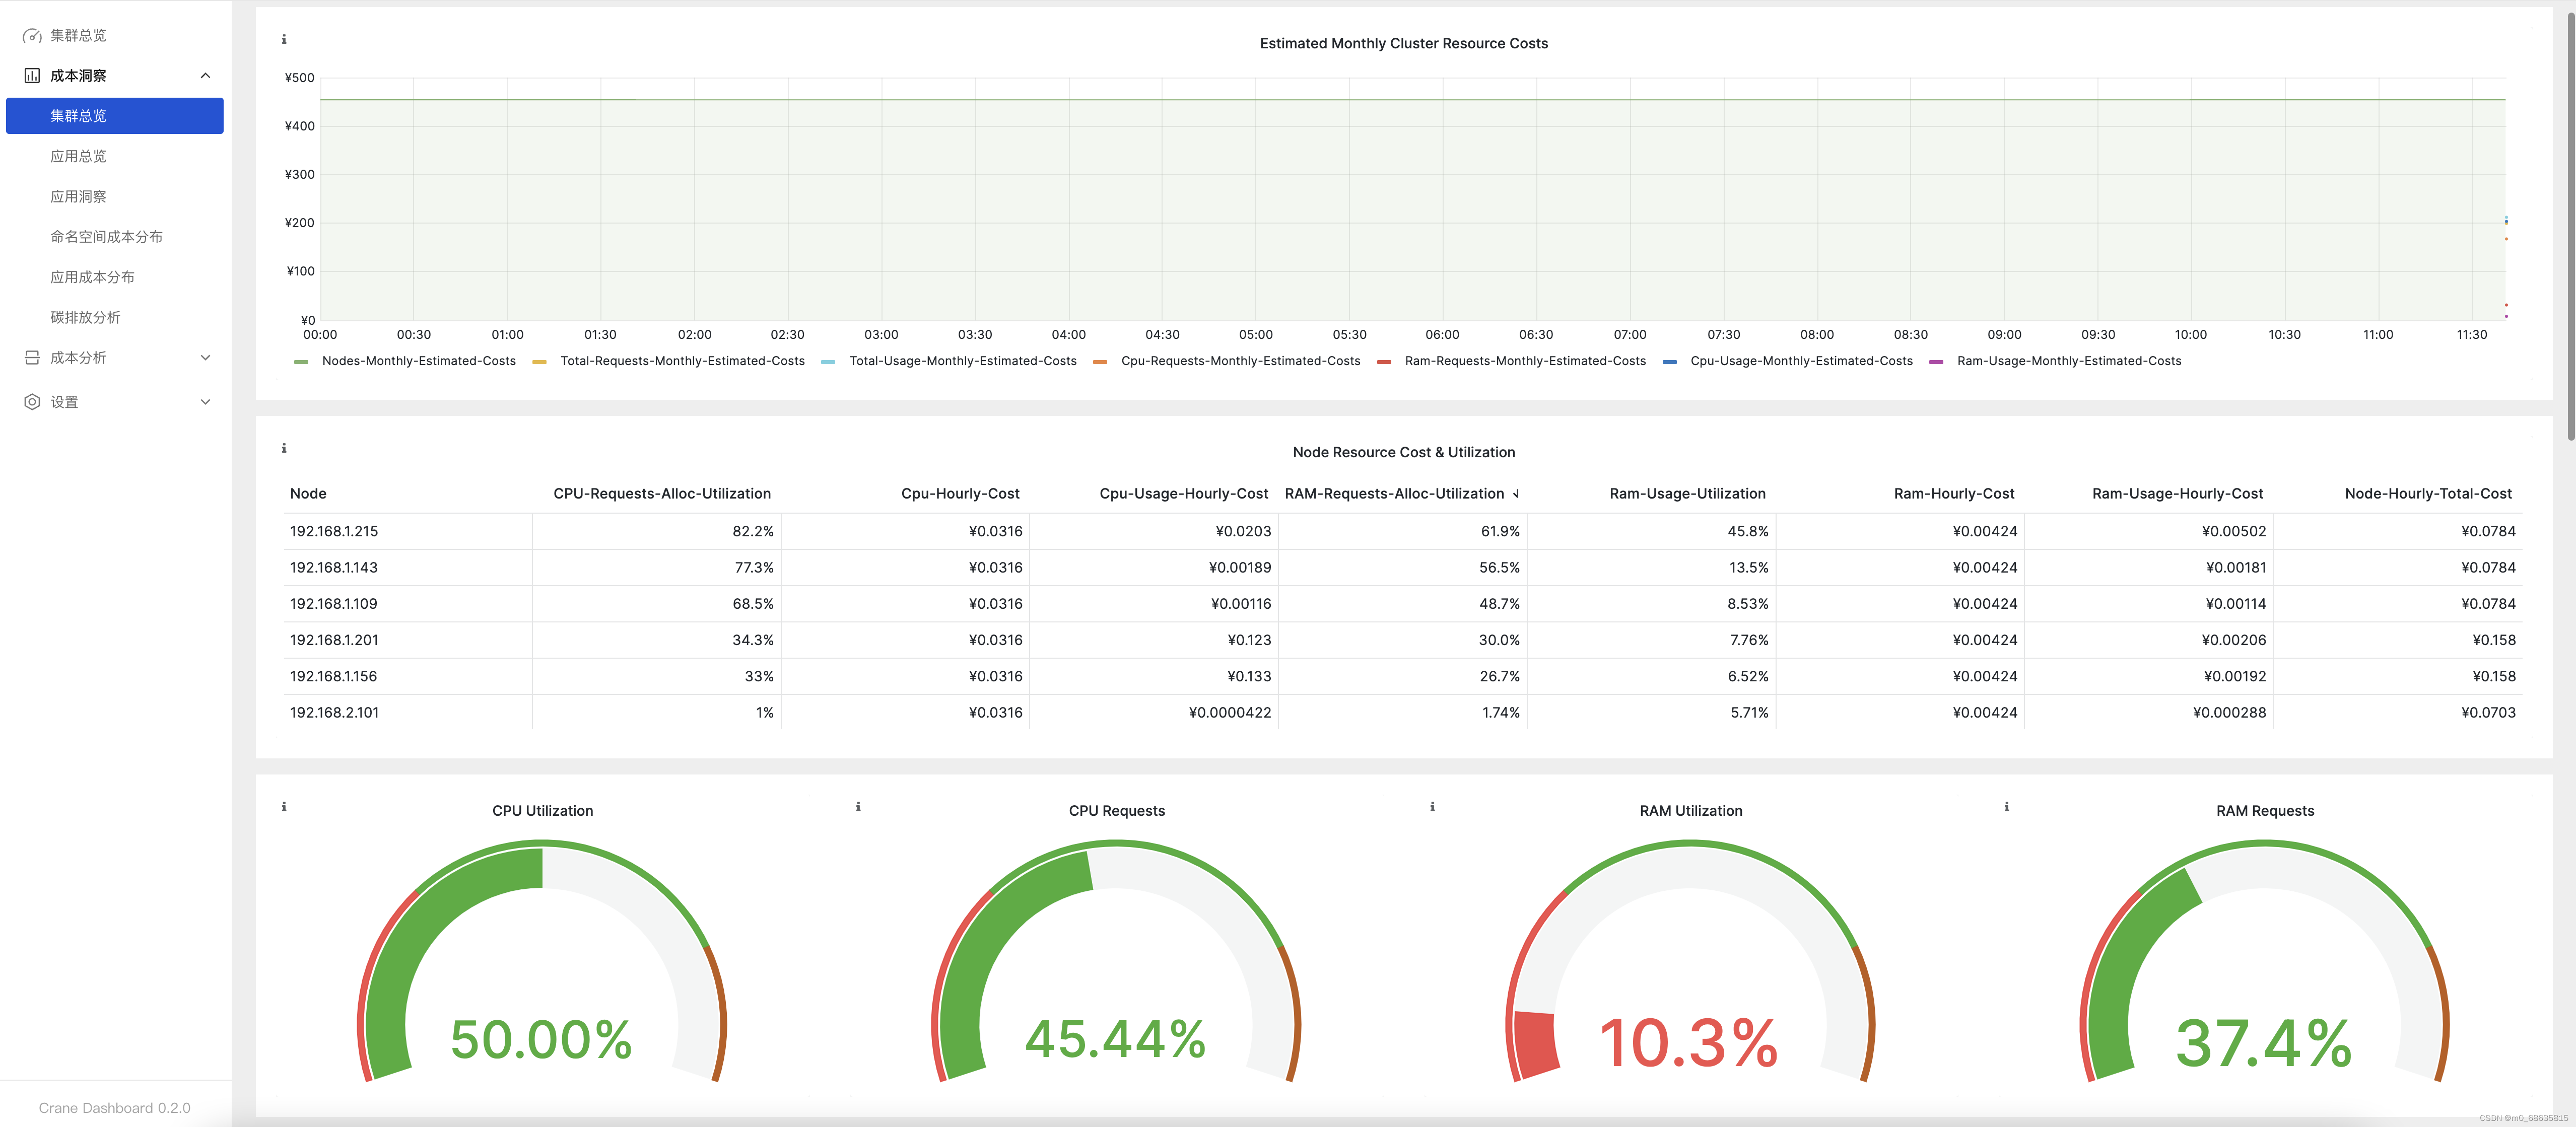Click the Node Resource Cost & Utilization title
Screen dimensions: 2576x1127
(x=1404, y=453)
